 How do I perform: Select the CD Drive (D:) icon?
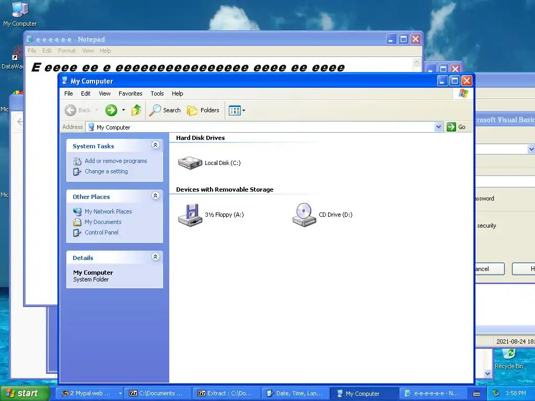tap(304, 215)
